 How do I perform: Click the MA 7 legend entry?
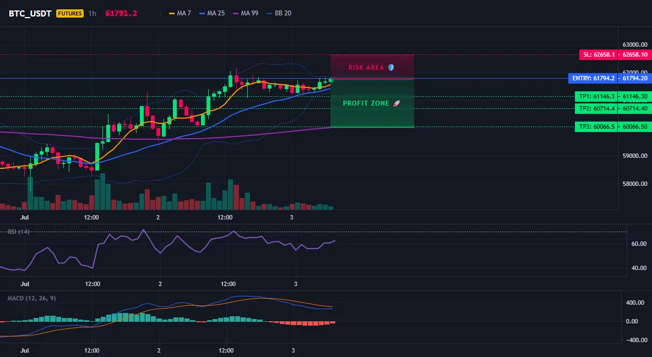point(180,13)
